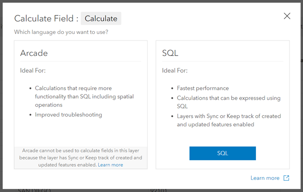Click the 'Layers with Sync' bullet
Image resolution: width=303 pixels, height=192 pixels.
coord(229,120)
